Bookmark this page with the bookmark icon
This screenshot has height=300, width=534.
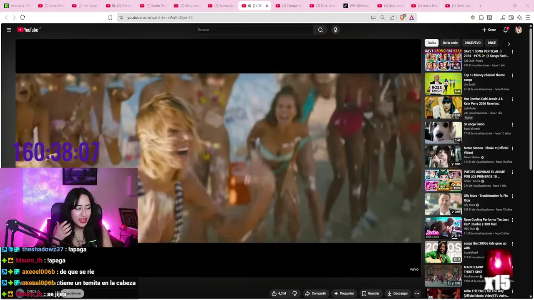(110, 17)
